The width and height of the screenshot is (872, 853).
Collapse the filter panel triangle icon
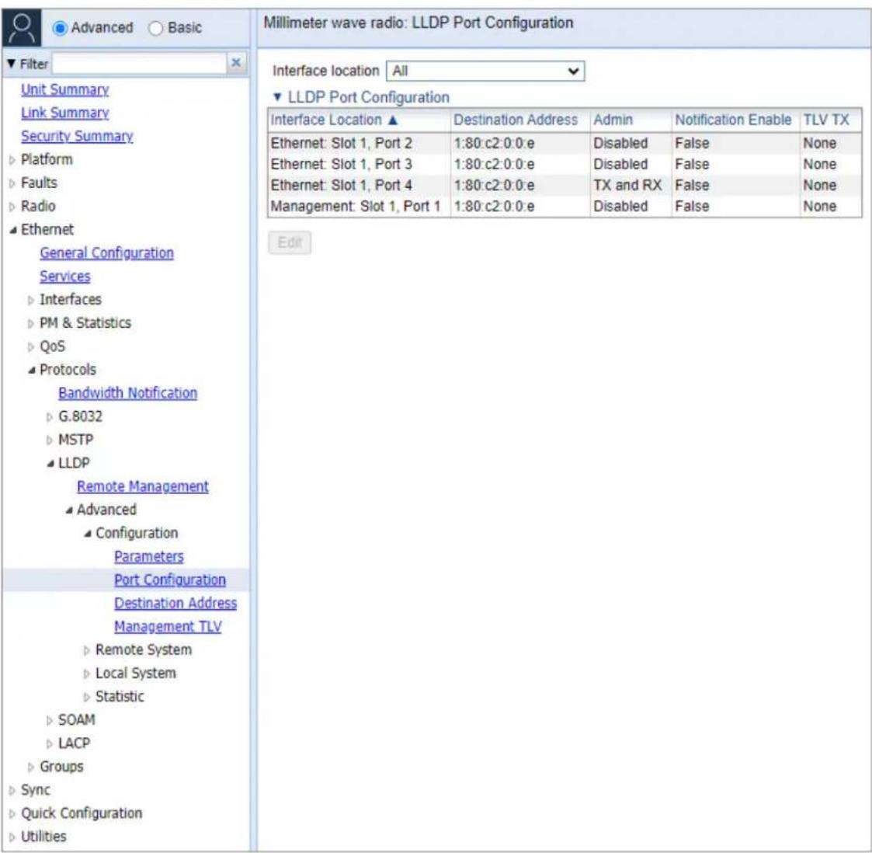11,64
